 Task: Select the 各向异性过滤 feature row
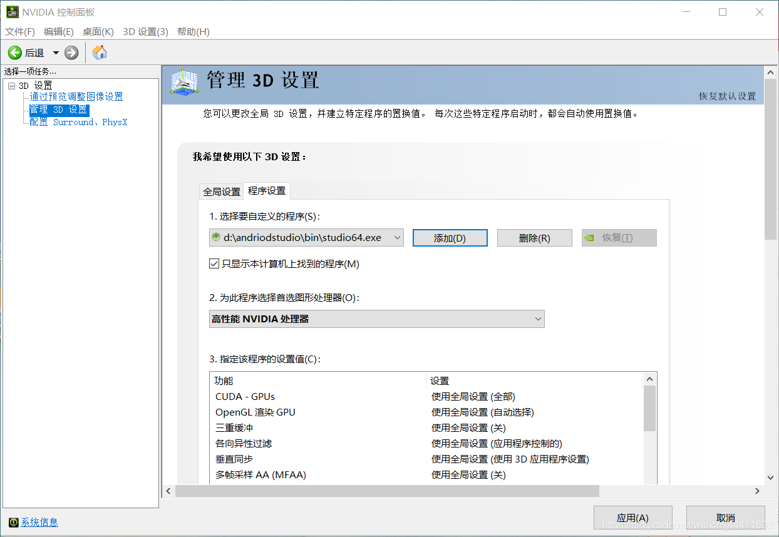pyautogui.click(x=426, y=443)
